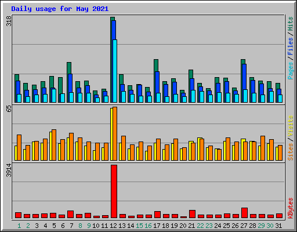Click day label '24' on the x-axis
The height and width of the screenshot is (232, 297).
218,226
